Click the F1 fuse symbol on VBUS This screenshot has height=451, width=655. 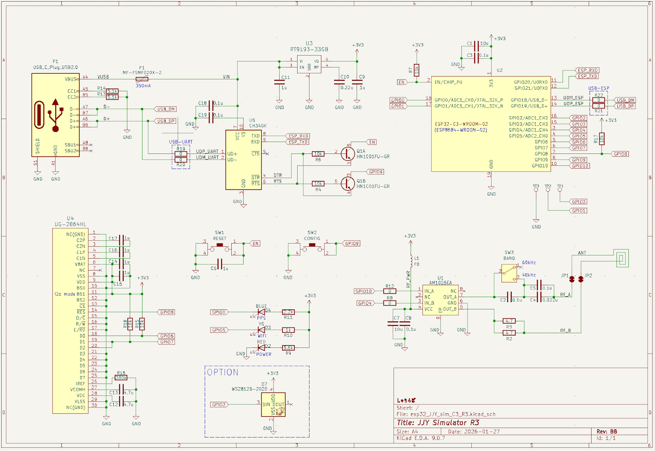(142, 79)
